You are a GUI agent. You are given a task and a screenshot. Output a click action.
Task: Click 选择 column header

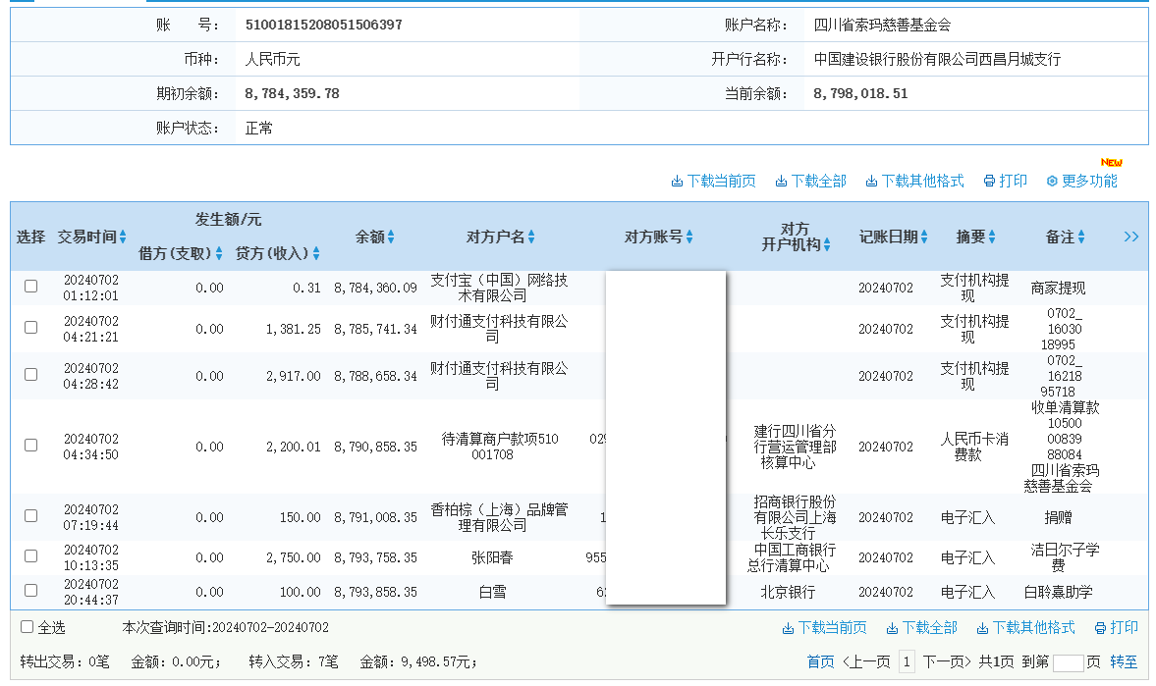pos(31,237)
